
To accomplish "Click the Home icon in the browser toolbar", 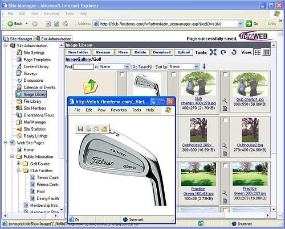I will pyautogui.click(x=65, y=23).
